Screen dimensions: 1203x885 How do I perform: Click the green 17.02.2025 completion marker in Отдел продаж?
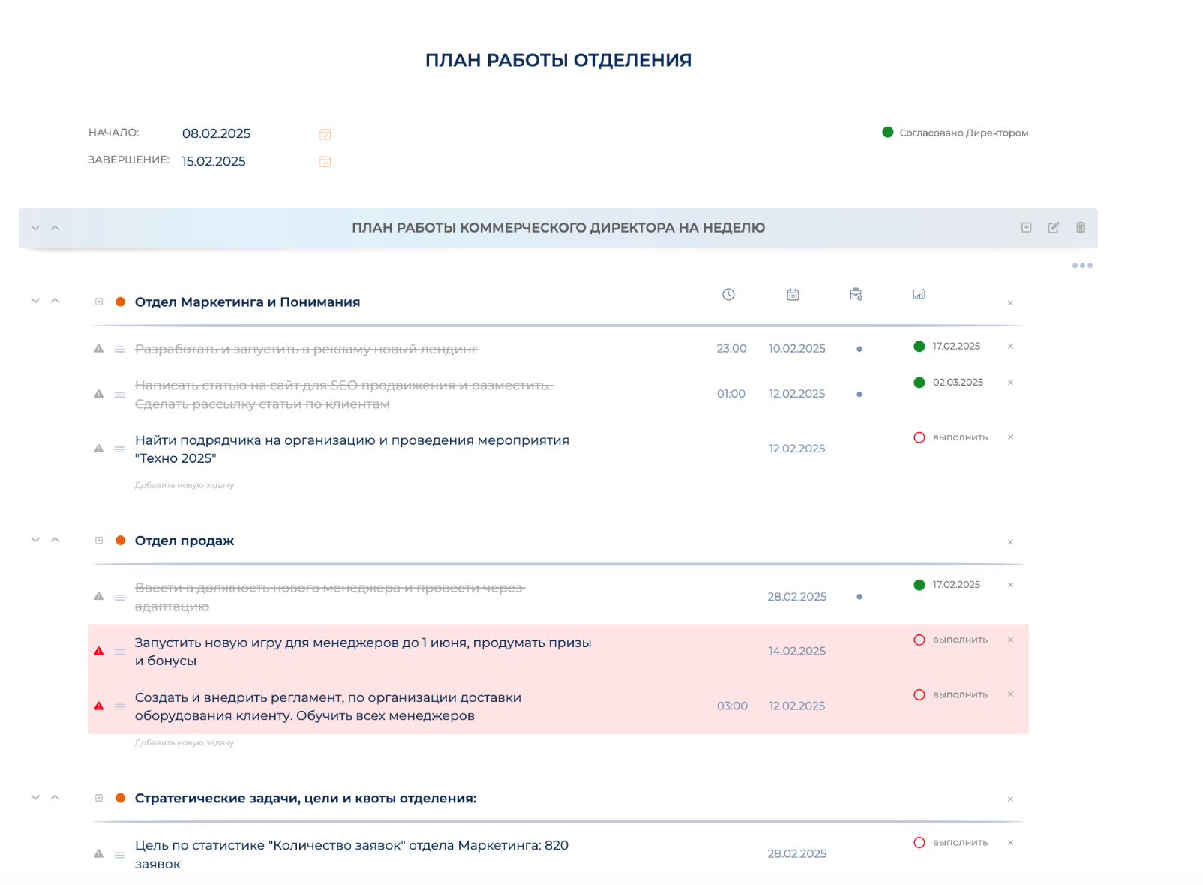(919, 585)
